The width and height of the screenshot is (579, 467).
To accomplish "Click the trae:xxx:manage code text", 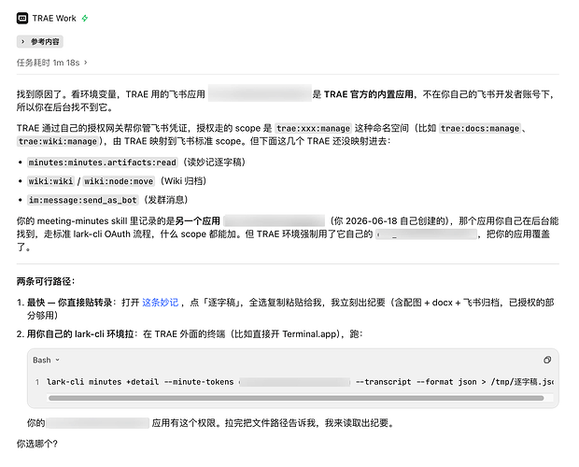I will click(313, 129).
